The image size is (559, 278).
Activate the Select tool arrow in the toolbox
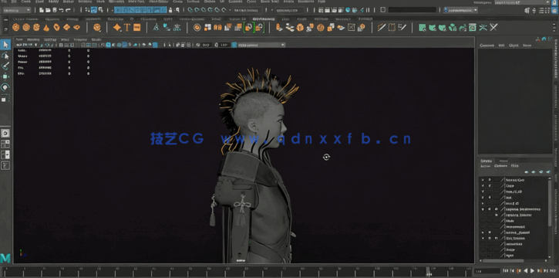pos(5,45)
